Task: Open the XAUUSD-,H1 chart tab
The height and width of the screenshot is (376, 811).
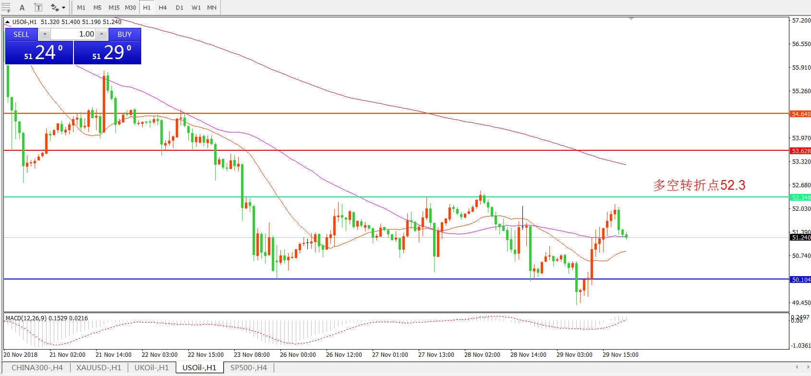Action: click(98, 367)
